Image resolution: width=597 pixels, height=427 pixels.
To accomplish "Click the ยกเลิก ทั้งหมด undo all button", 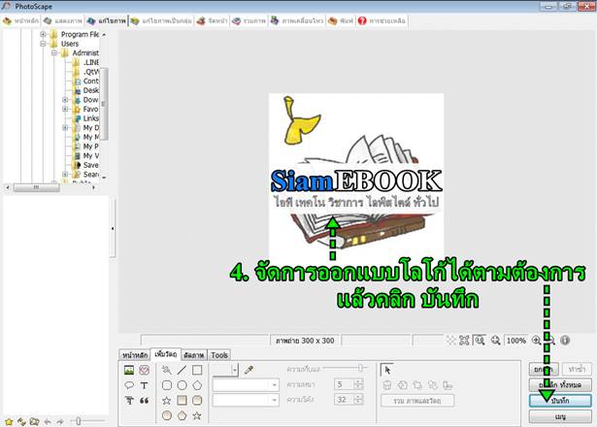I will click(560, 384).
